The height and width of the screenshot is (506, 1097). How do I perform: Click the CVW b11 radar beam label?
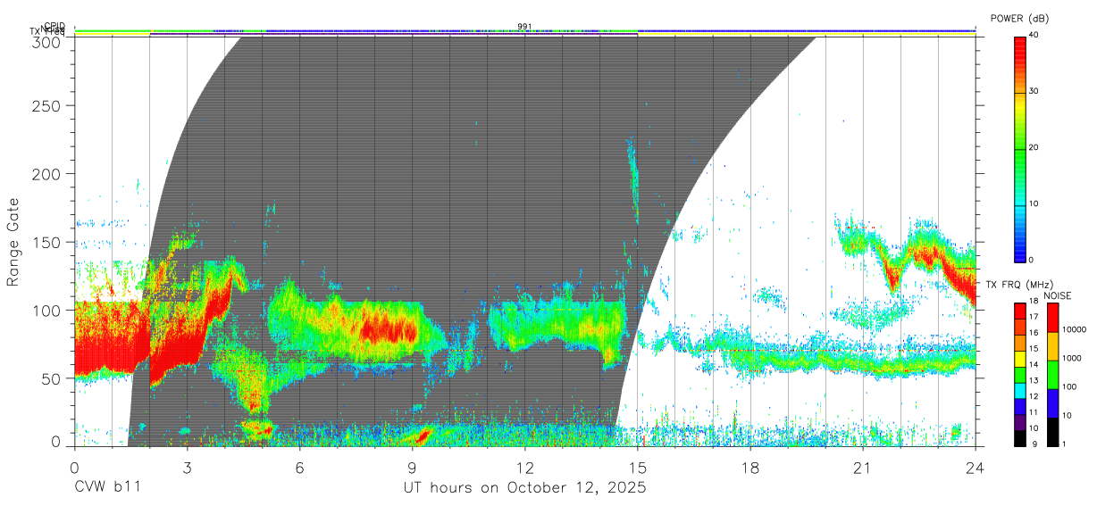(x=106, y=488)
